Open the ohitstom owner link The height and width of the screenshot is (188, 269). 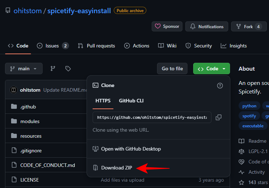[28, 11]
